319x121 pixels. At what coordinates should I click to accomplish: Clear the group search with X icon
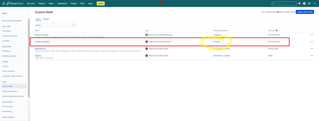point(74,25)
